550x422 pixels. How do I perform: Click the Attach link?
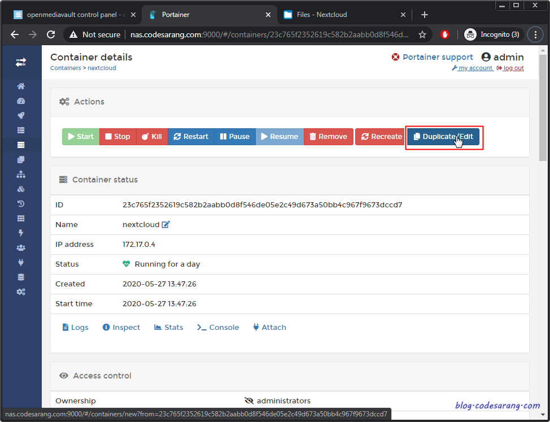tap(269, 327)
